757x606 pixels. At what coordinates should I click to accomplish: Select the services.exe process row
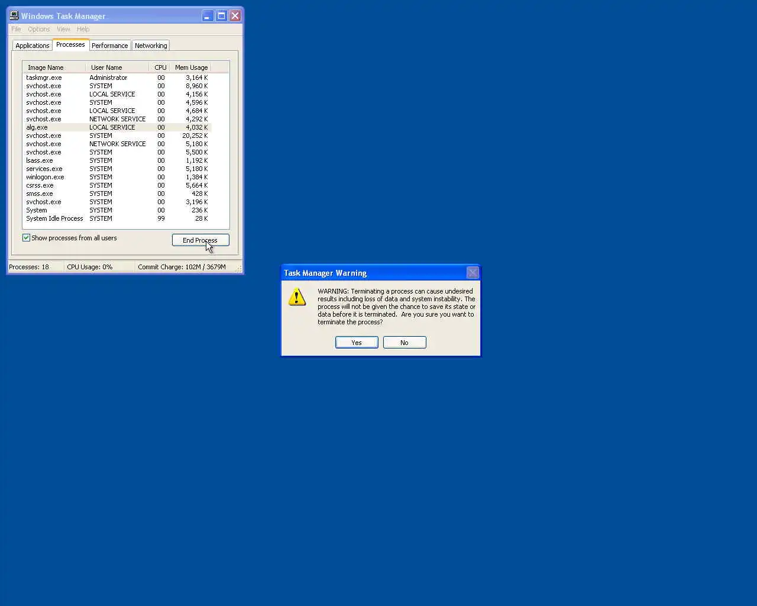click(x=117, y=169)
